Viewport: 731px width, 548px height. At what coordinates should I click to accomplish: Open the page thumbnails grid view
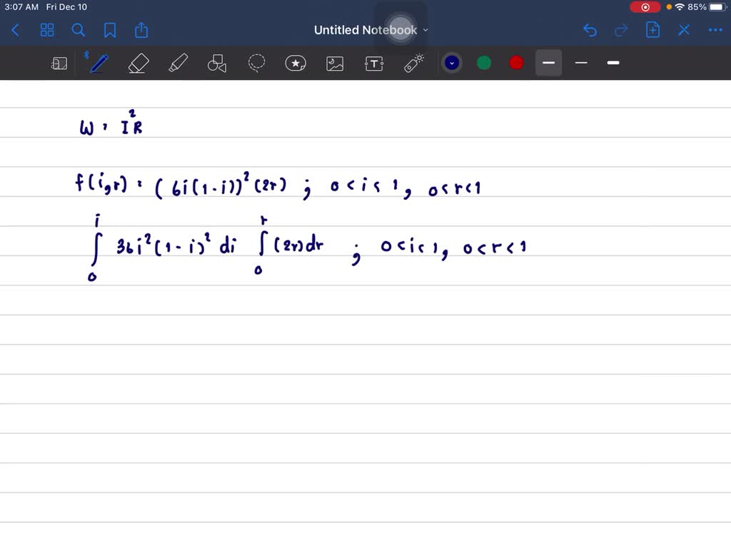click(47, 30)
